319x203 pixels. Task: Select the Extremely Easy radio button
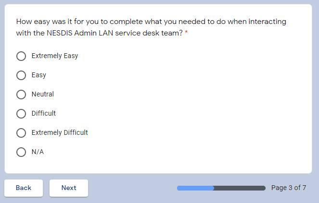tap(21, 56)
